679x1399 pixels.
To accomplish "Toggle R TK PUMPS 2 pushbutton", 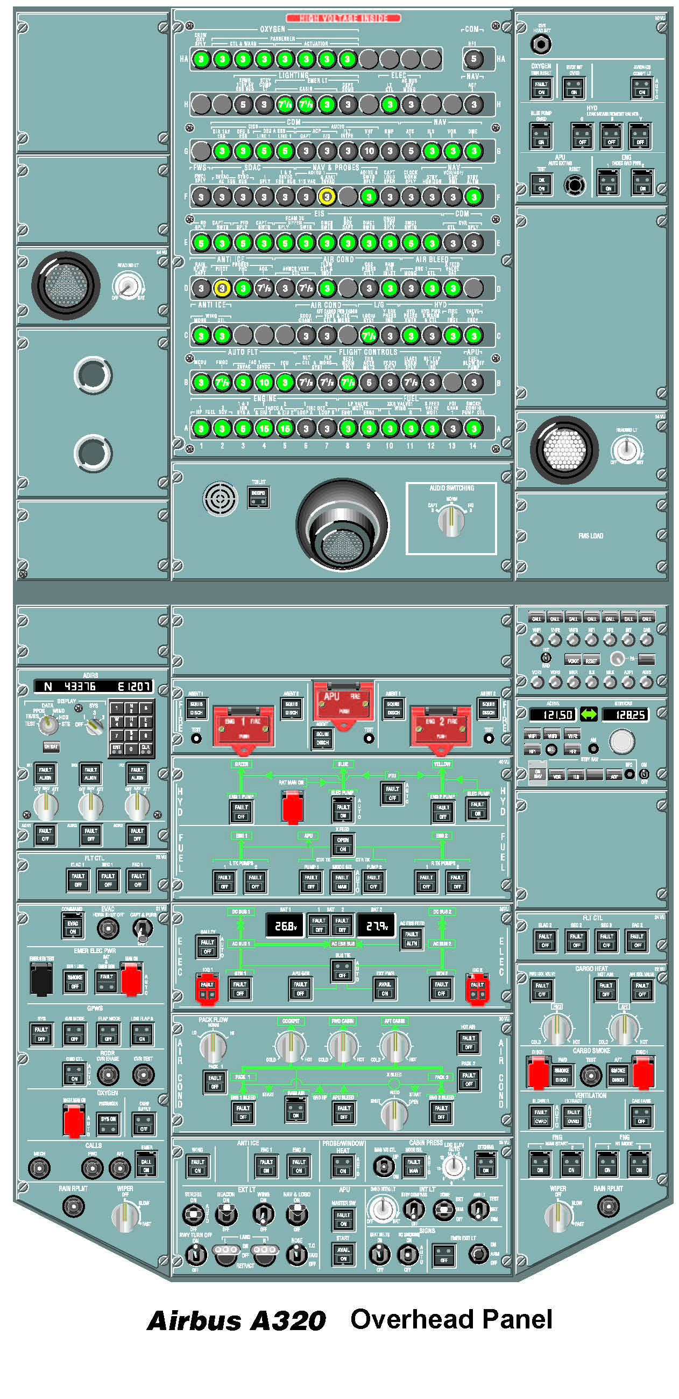I will point(457,882).
